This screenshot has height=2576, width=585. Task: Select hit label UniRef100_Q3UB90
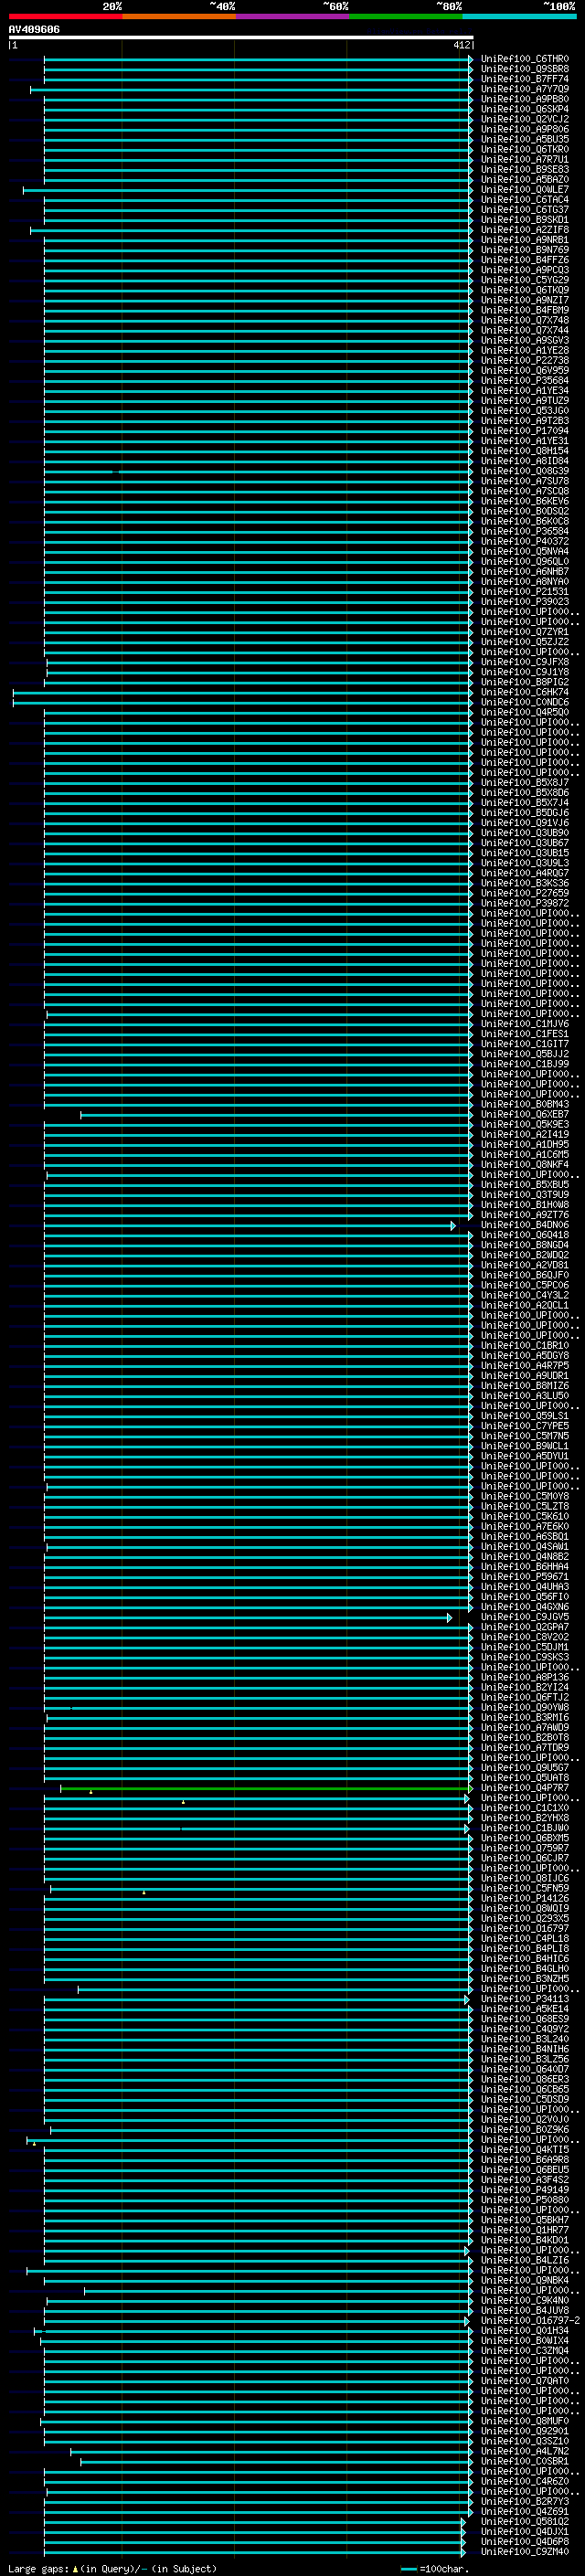pyautogui.click(x=525, y=832)
